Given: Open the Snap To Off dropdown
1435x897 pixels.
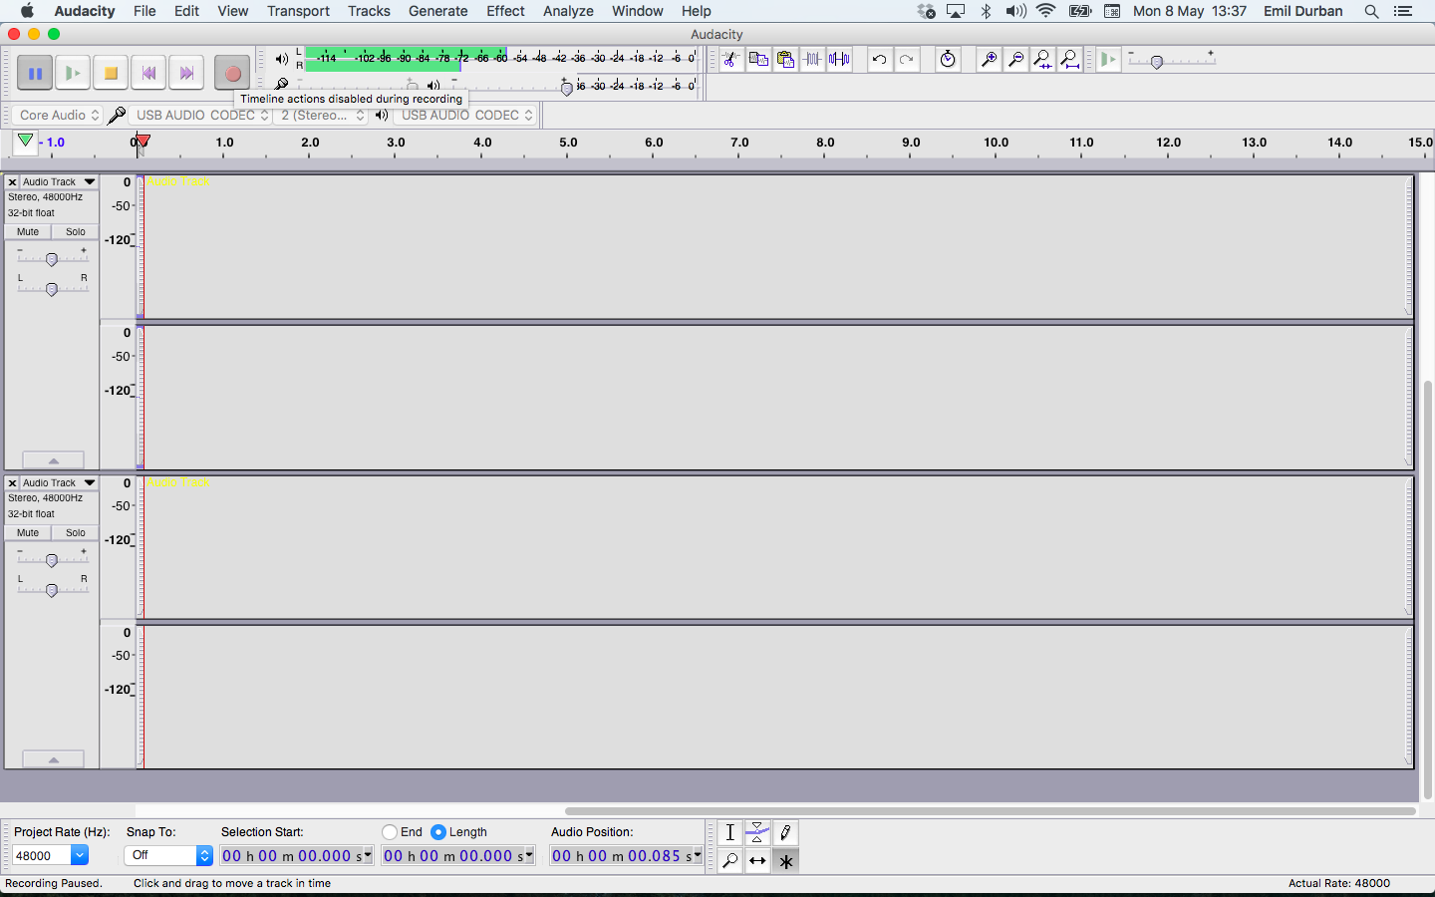Looking at the screenshot, I should point(168,855).
